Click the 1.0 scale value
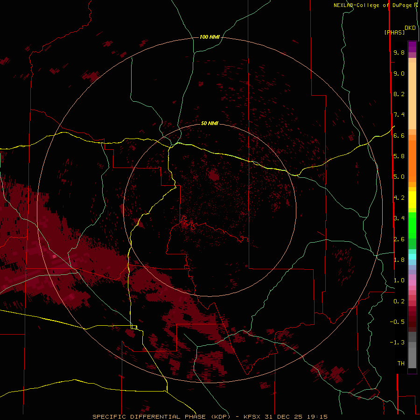The width and height of the screenshot is (420, 420). coord(399,280)
